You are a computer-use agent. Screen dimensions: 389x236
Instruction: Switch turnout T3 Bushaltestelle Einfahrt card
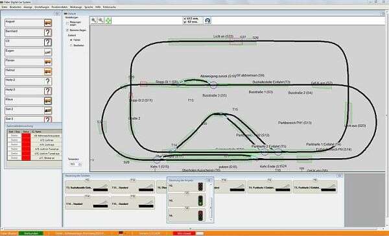click(87, 187)
